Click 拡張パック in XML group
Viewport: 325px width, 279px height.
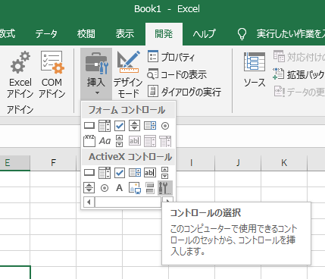pyautogui.click(x=298, y=74)
